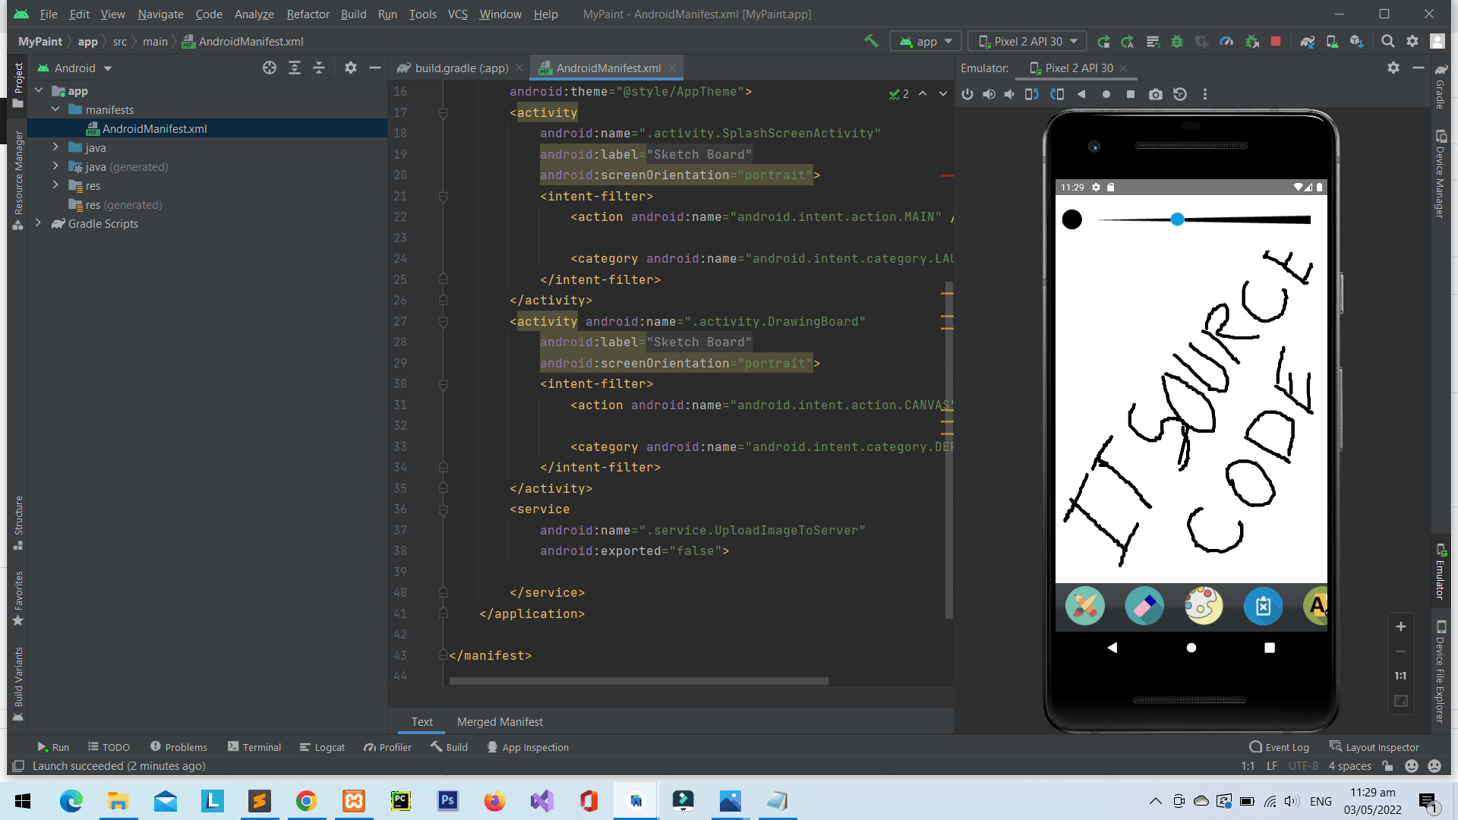Collapse the manifests folder
The image size is (1458, 820).
[55, 109]
